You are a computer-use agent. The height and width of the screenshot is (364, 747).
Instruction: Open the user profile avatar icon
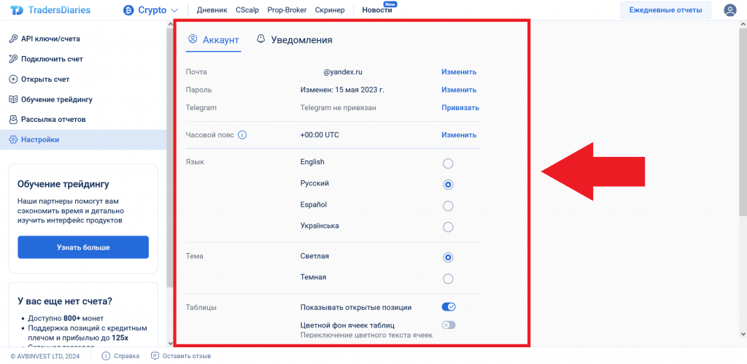click(x=729, y=10)
